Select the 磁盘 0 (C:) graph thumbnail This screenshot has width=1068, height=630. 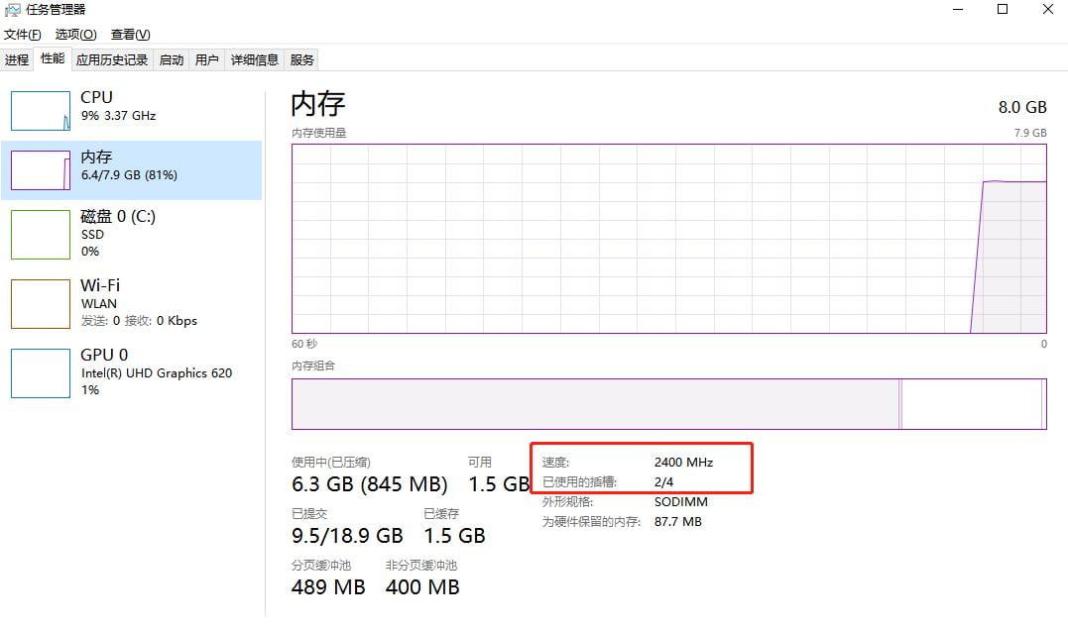point(41,234)
